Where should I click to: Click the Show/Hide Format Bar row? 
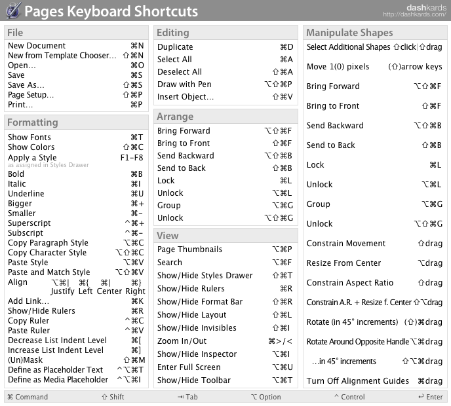coord(226,302)
